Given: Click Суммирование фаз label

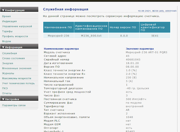Looking at the screenshot, I should pos(58,103).
